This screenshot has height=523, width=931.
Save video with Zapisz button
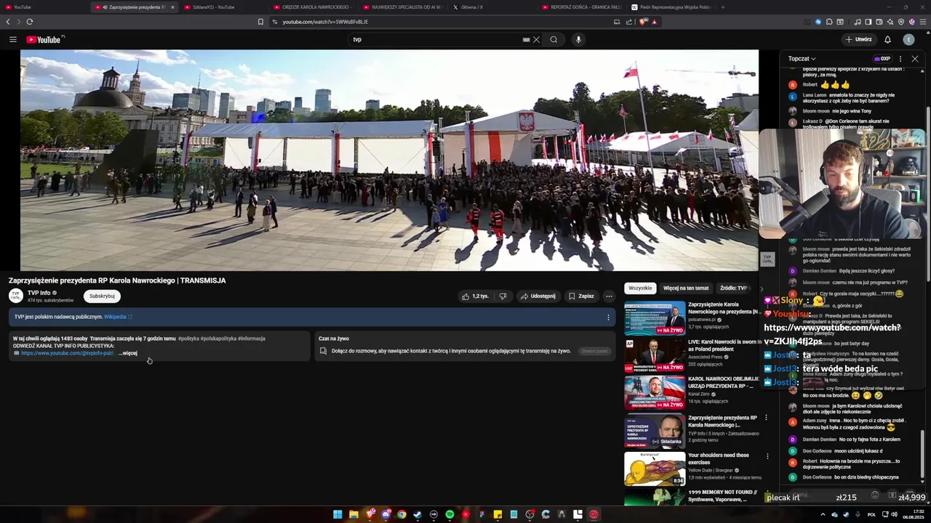tap(580, 296)
